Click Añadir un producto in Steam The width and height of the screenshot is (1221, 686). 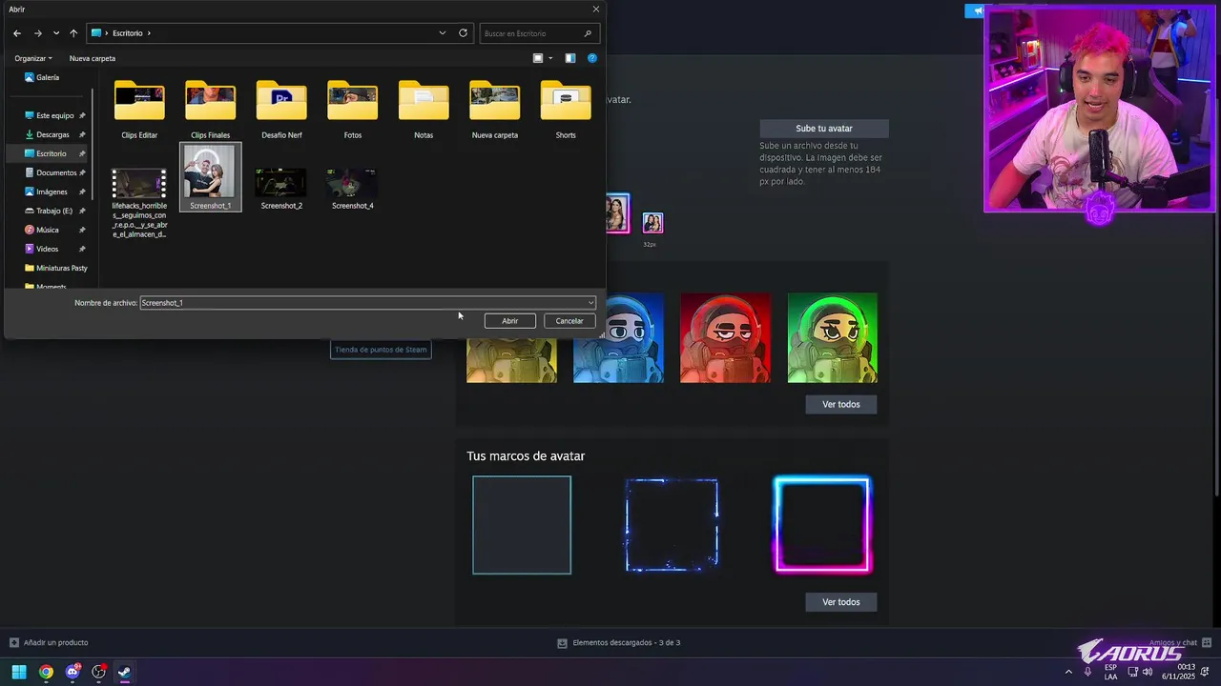49,643
